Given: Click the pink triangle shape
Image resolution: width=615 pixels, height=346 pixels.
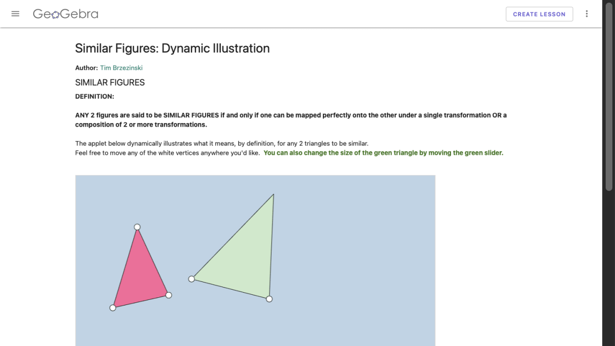Looking at the screenshot, I should click(139, 277).
